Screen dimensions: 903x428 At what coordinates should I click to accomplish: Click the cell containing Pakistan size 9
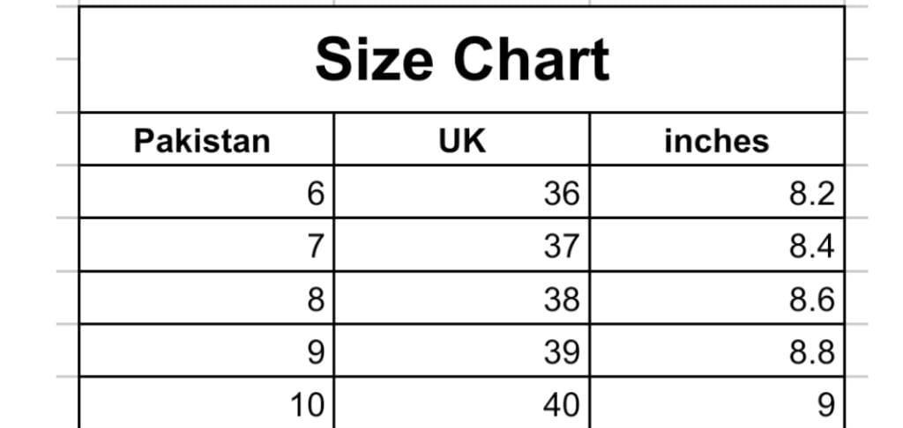(x=206, y=351)
